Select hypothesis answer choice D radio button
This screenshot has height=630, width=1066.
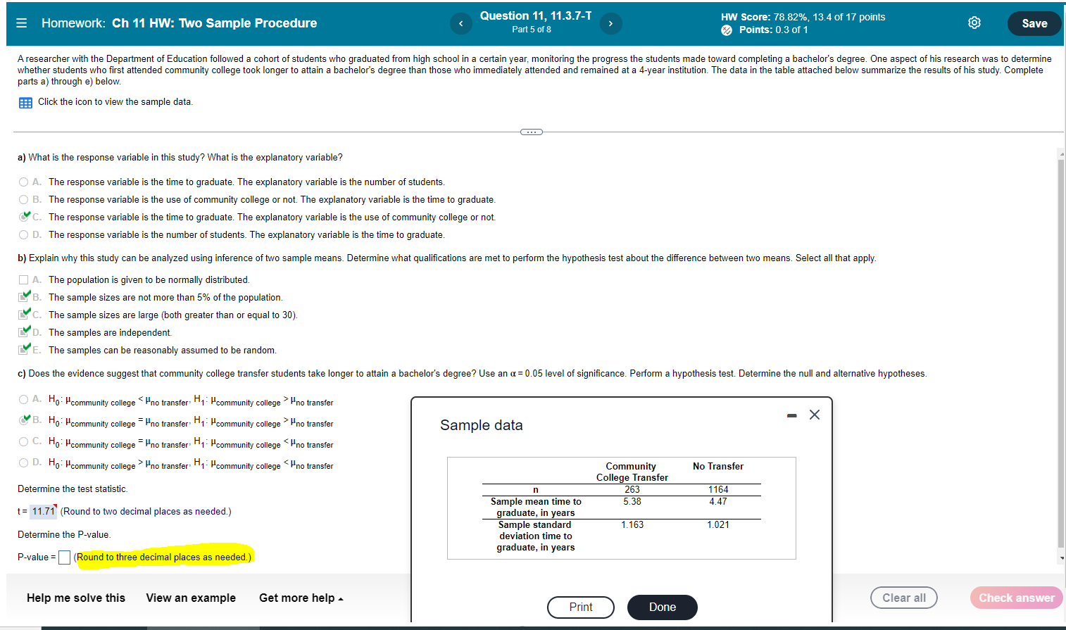(23, 464)
